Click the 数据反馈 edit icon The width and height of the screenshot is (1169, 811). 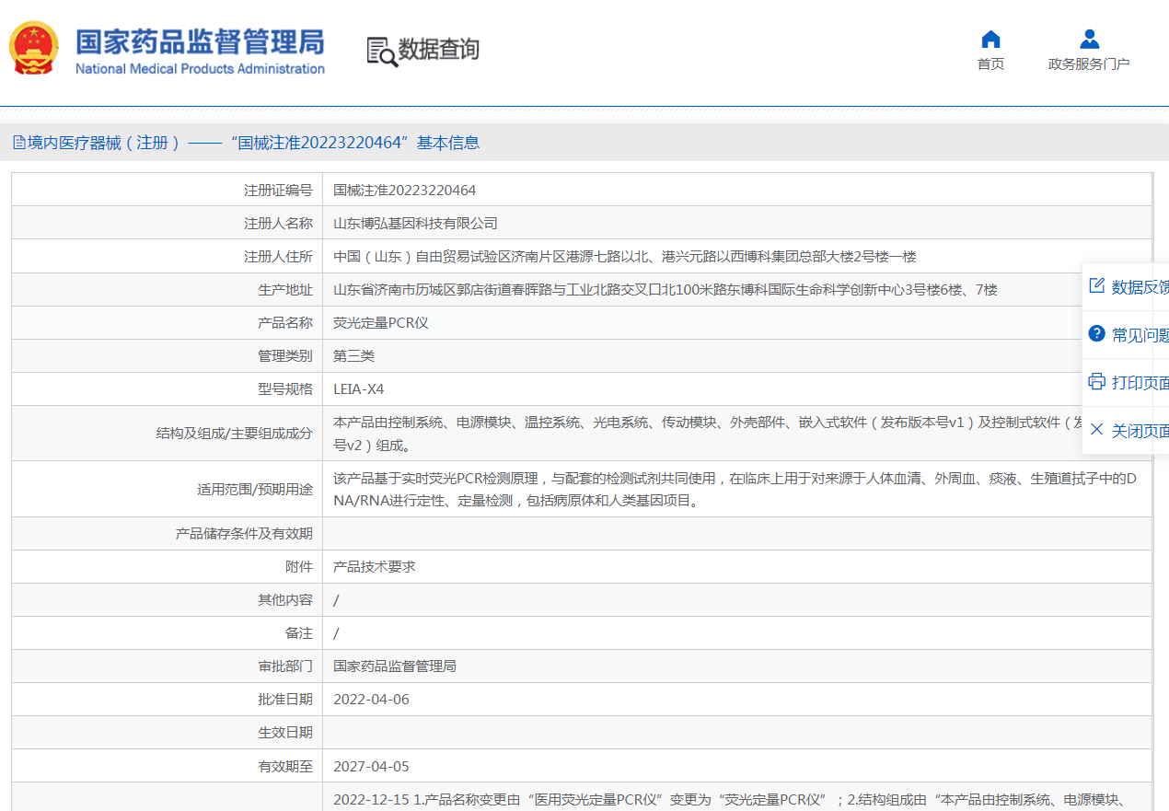point(1096,285)
